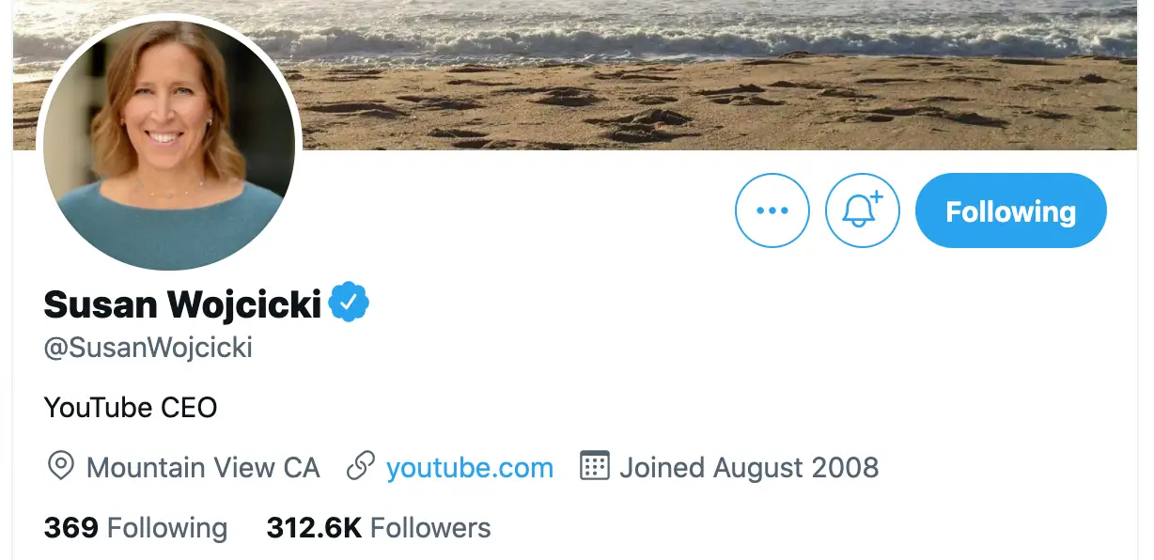This screenshot has width=1154, height=560.
Task: View the 369 Following list
Action: 135,528
